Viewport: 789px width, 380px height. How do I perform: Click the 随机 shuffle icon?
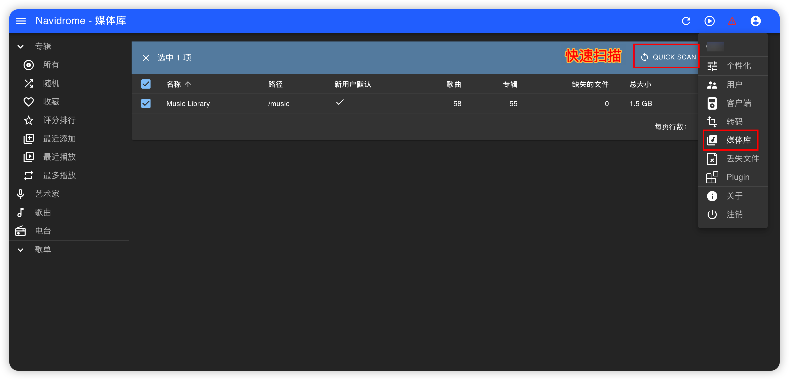28,83
